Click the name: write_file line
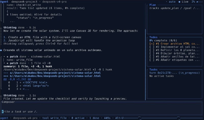Image resolution: width=204 pixels, height=120 pixels. (x=20, y=60)
